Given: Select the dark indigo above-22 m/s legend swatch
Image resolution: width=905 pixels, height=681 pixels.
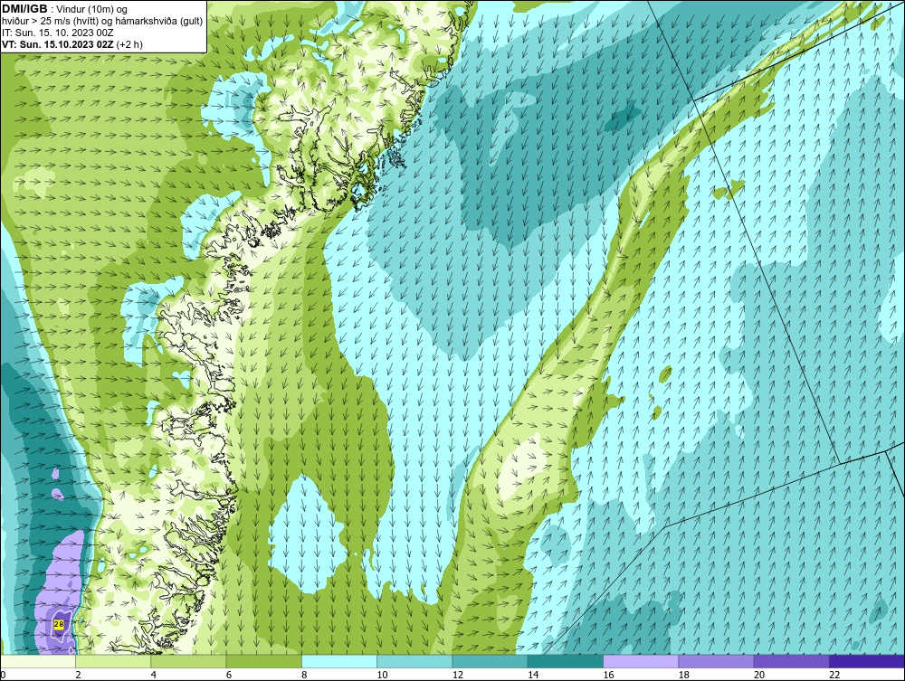Looking at the screenshot, I should (x=866, y=661).
